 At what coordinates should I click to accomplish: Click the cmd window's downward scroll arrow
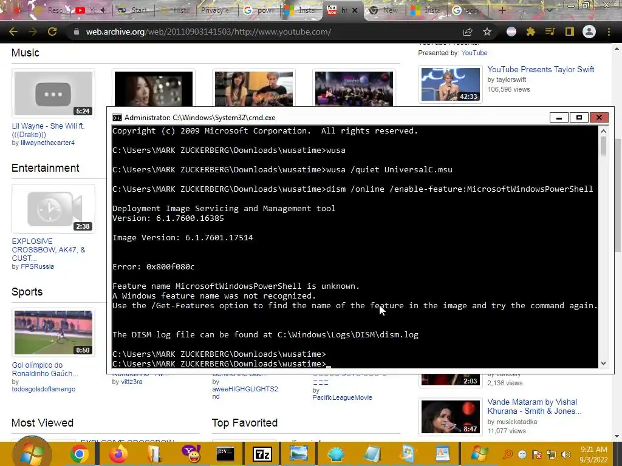pos(603,363)
